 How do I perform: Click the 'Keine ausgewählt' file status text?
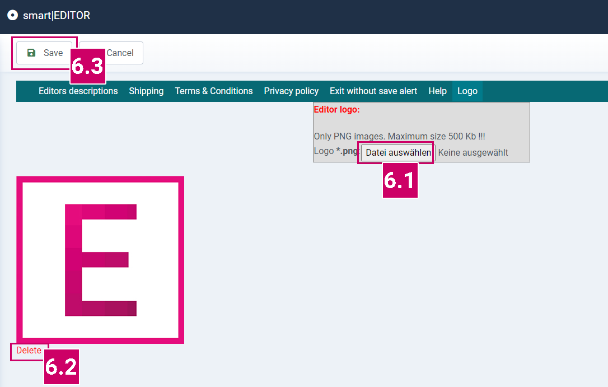473,153
